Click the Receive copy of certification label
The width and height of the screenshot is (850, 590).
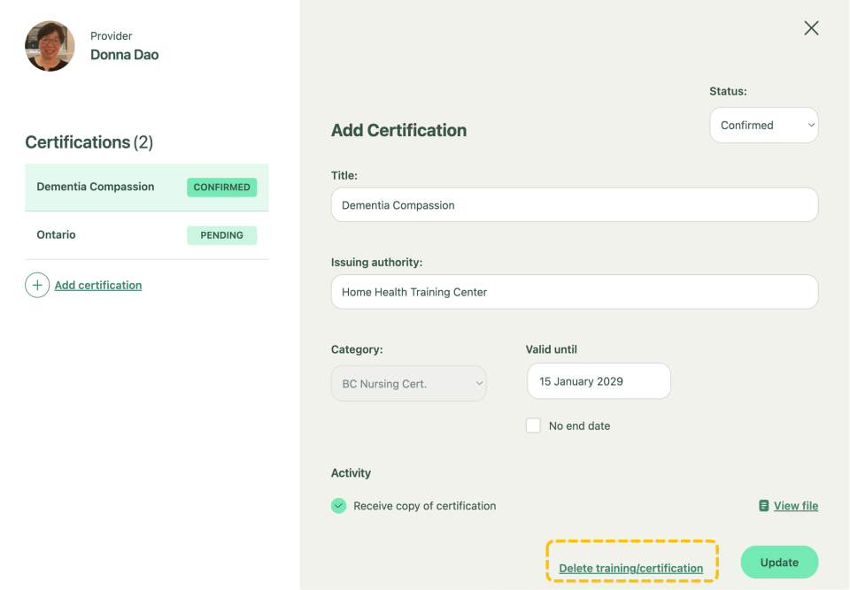[x=424, y=506]
